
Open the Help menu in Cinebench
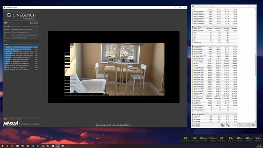pos(8,10)
